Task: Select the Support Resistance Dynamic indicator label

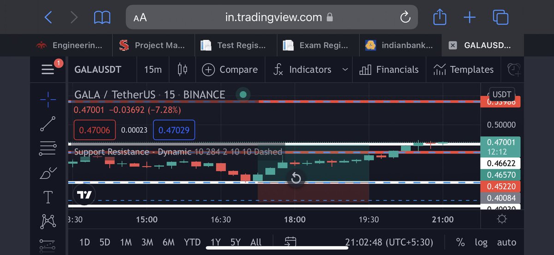Action: click(x=178, y=151)
